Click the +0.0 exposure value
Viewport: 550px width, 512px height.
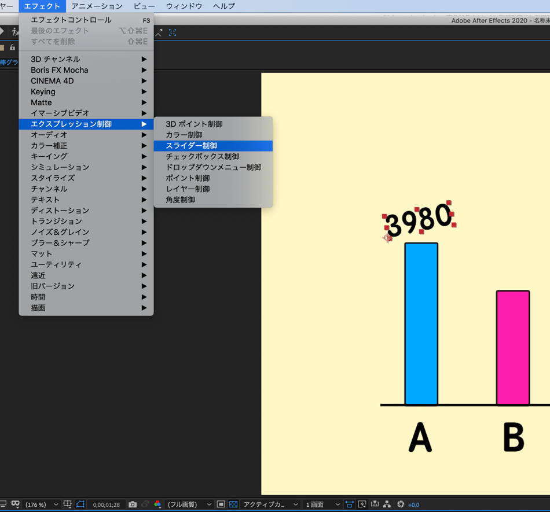click(x=414, y=505)
